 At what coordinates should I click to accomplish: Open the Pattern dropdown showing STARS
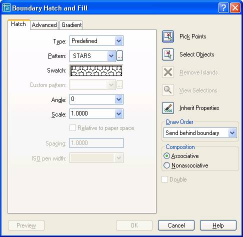click(92, 56)
